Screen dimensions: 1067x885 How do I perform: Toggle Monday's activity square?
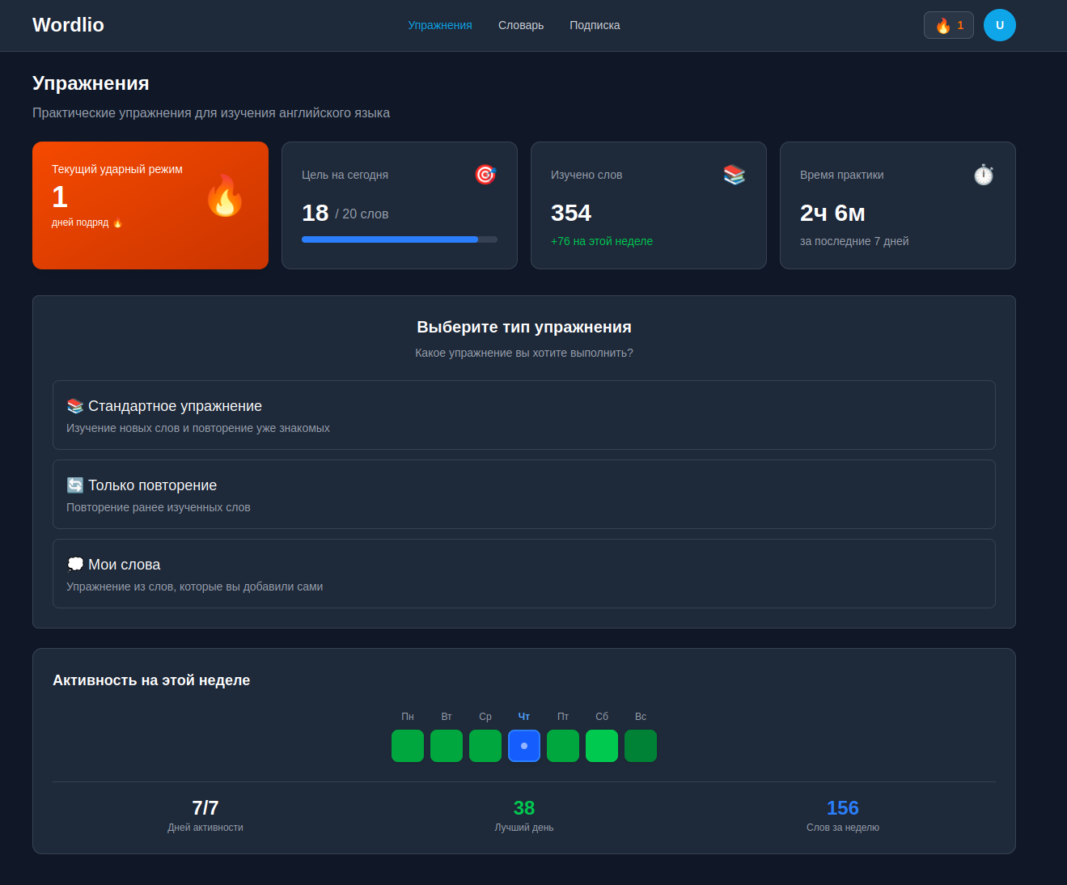click(407, 745)
